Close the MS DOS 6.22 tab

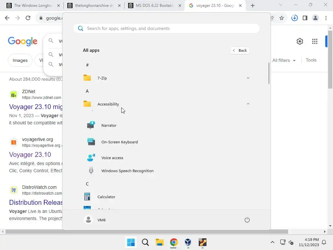click(x=180, y=6)
